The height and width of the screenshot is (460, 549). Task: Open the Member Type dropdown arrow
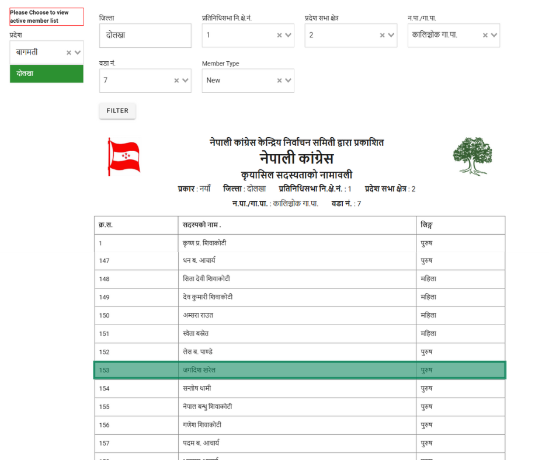coord(289,81)
